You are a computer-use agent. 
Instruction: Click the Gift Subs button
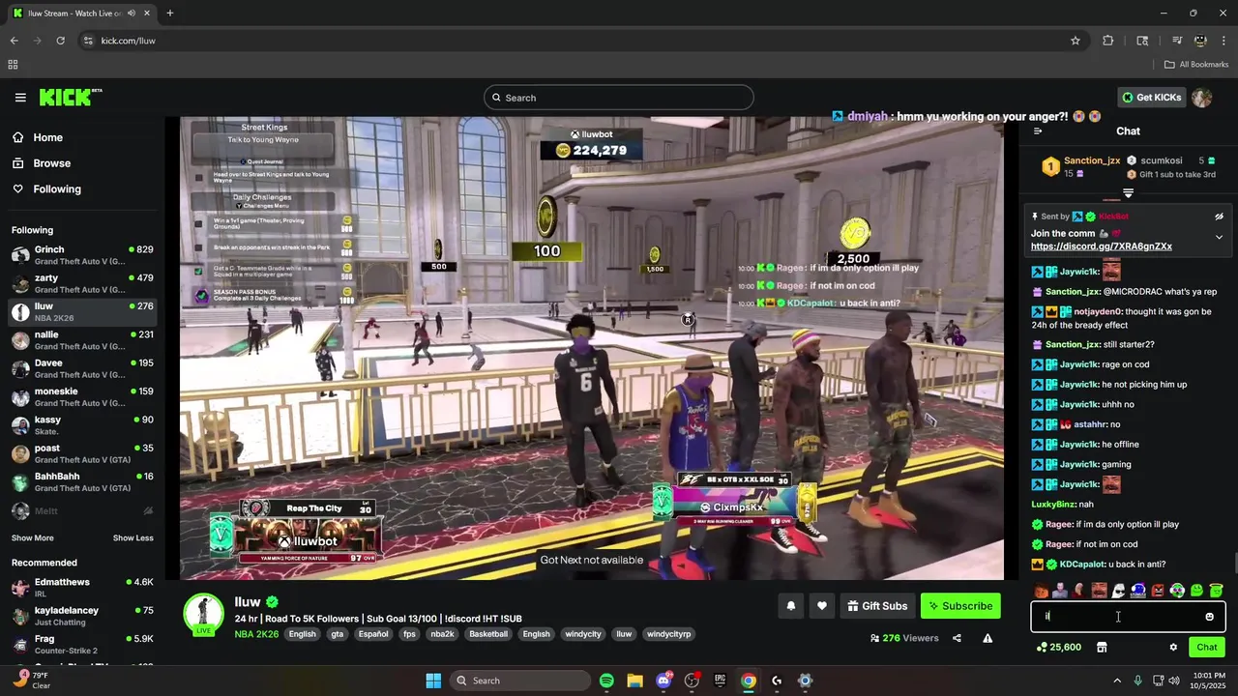pyautogui.click(x=877, y=606)
